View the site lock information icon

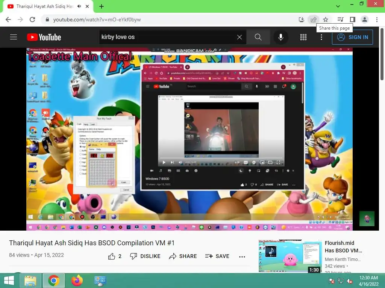click(47, 19)
